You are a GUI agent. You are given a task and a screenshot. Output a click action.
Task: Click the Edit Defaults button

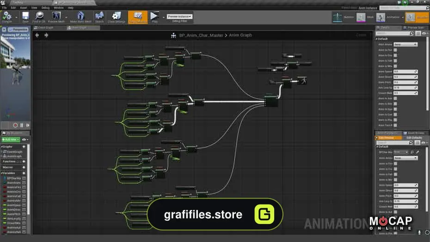pos(414,138)
